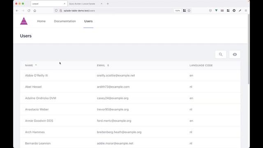Open the Firefox hamburger menu
The image size is (263, 148).
pyautogui.click(x=246, y=11)
